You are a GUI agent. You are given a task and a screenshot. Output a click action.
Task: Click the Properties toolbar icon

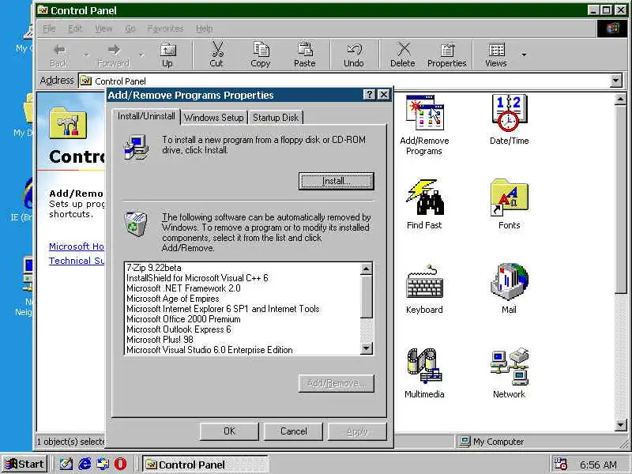coord(446,55)
